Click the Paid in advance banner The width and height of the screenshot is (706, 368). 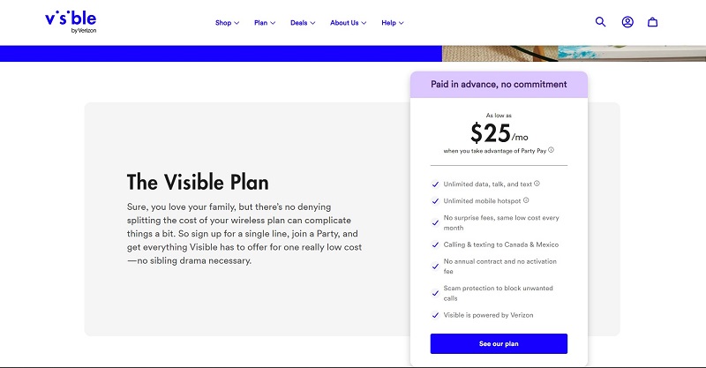[499, 85]
